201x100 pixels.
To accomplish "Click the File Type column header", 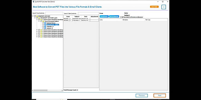I will point(156,20).
